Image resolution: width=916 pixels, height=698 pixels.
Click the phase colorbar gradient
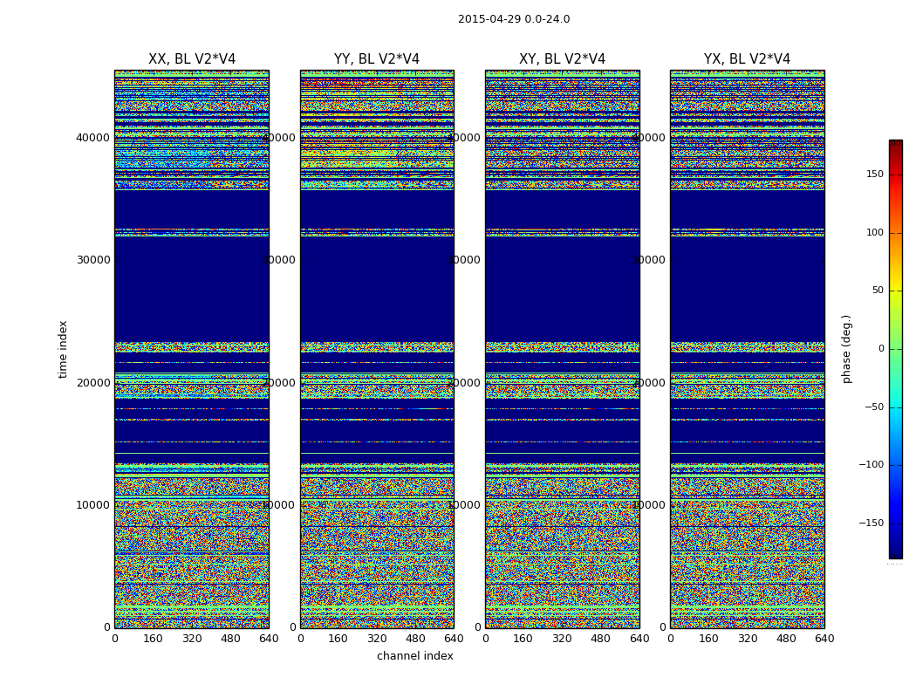[896, 349]
